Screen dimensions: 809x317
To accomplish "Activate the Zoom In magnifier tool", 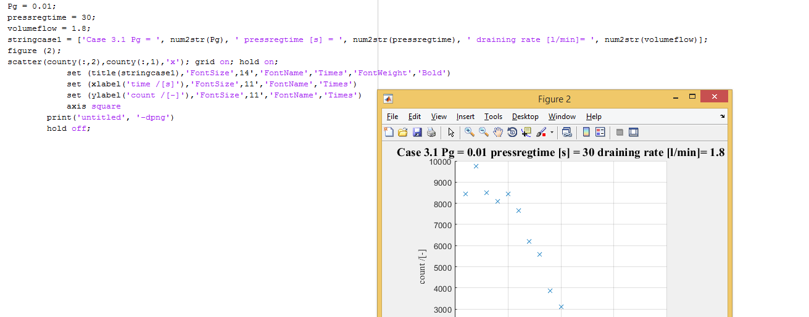I will coord(470,132).
